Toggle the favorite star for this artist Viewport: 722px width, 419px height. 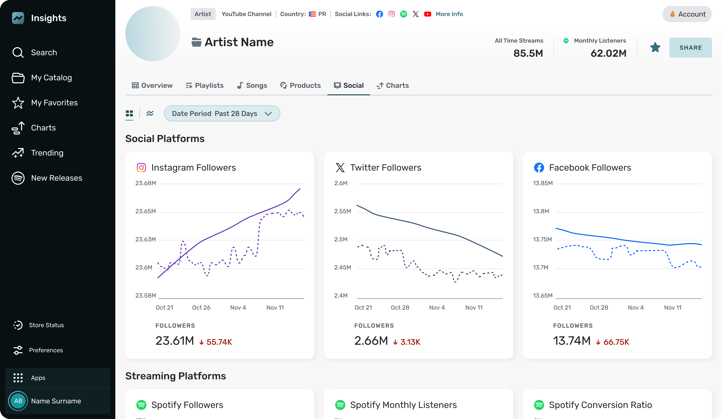(655, 48)
